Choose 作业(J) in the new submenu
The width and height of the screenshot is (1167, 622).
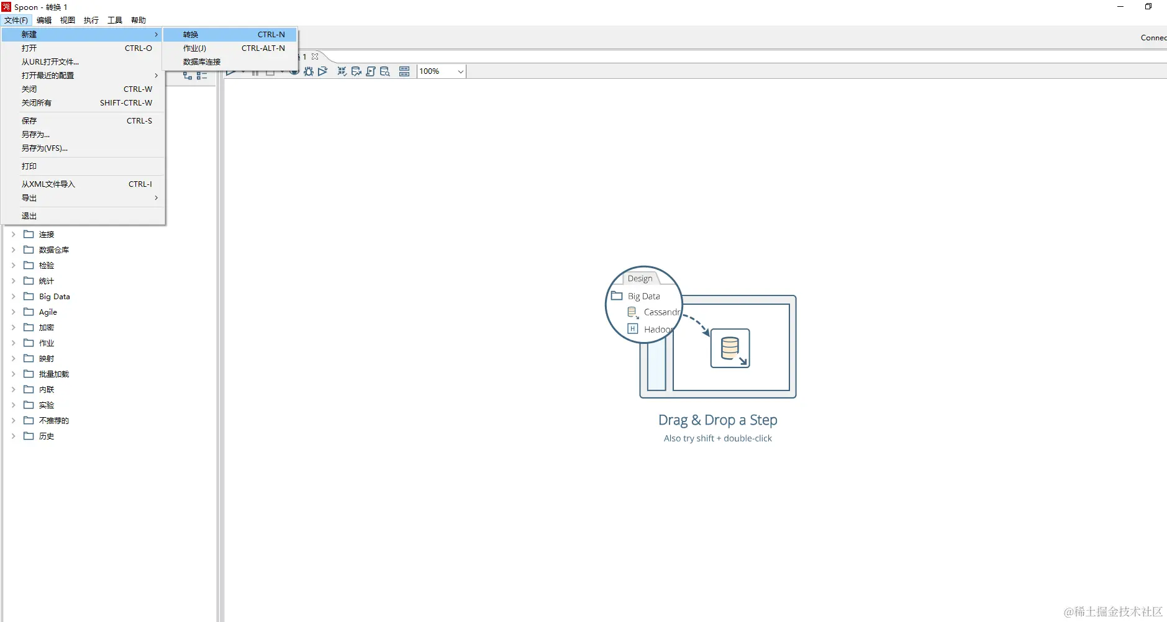click(x=230, y=48)
